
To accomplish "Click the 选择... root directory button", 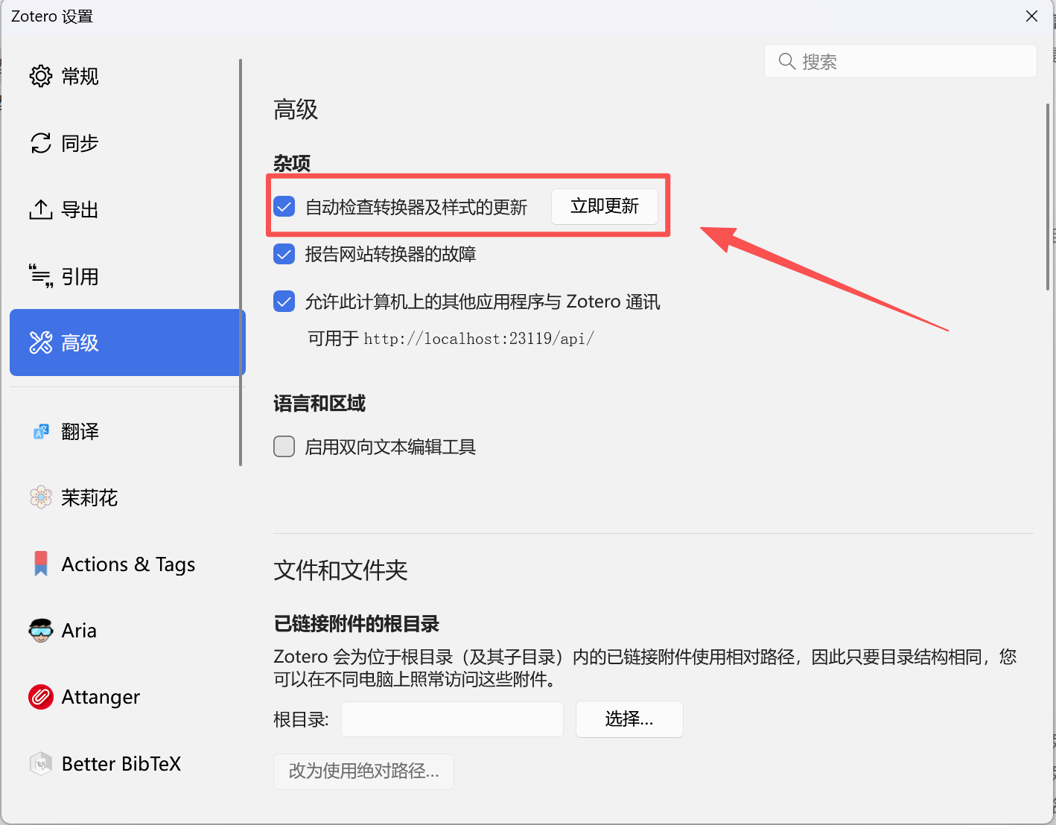I will [629, 719].
